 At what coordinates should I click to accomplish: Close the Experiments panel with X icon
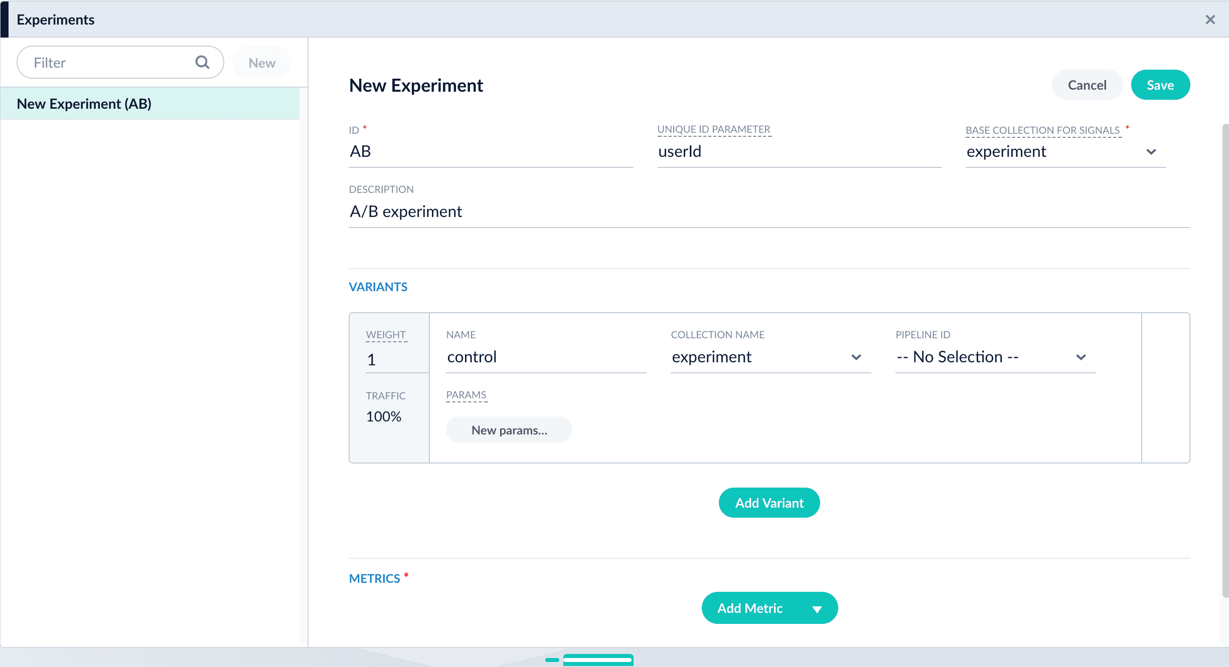tap(1210, 20)
